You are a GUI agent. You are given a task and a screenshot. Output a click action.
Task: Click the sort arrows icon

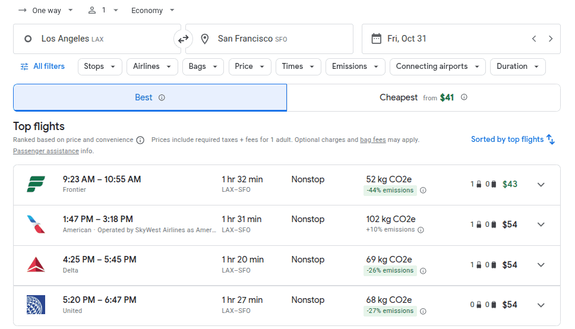point(551,140)
